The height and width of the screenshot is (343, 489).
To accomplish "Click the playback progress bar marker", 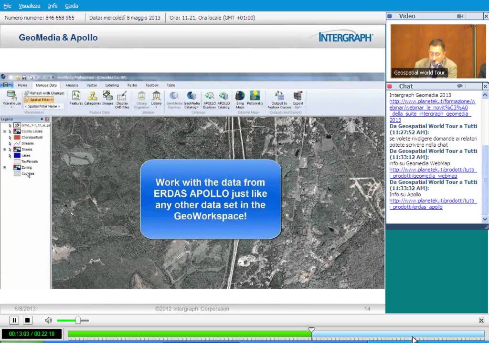I will coord(311,329).
